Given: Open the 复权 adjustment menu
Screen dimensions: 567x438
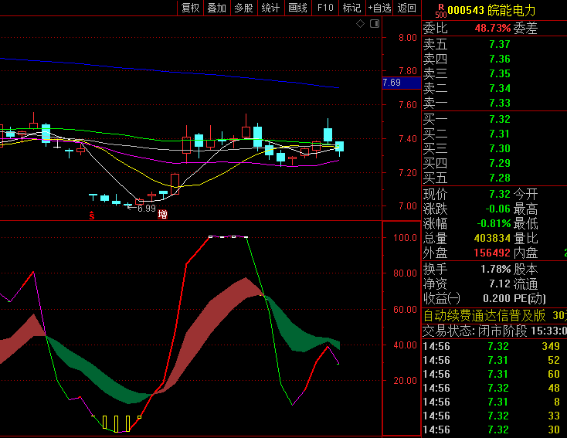Looking at the screenshot, I should coord(190,8).
